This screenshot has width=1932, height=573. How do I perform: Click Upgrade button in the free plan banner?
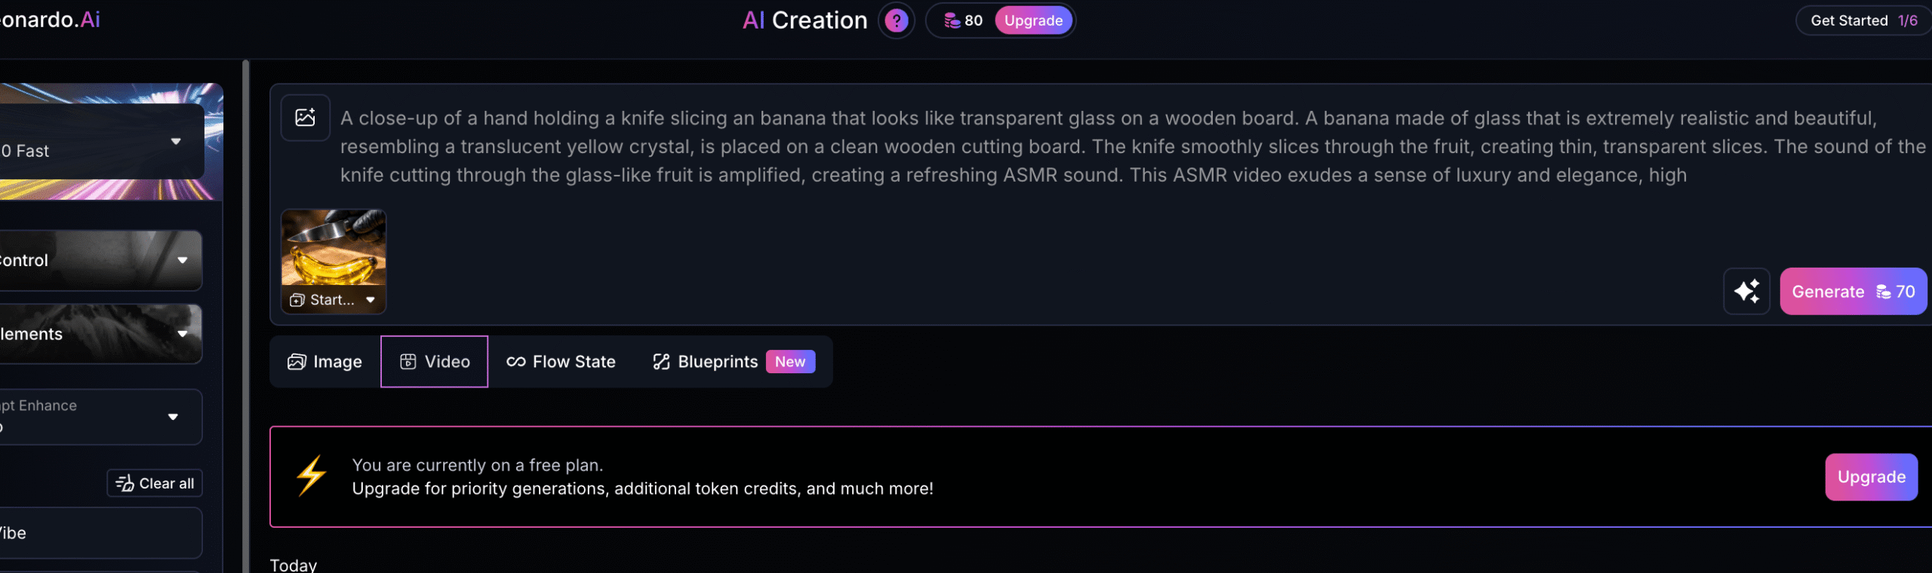[x=1871, y=476]
